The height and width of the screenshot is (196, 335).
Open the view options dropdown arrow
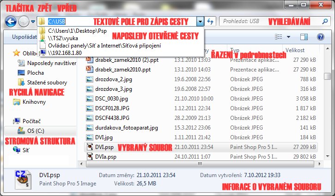click(289, 37)
